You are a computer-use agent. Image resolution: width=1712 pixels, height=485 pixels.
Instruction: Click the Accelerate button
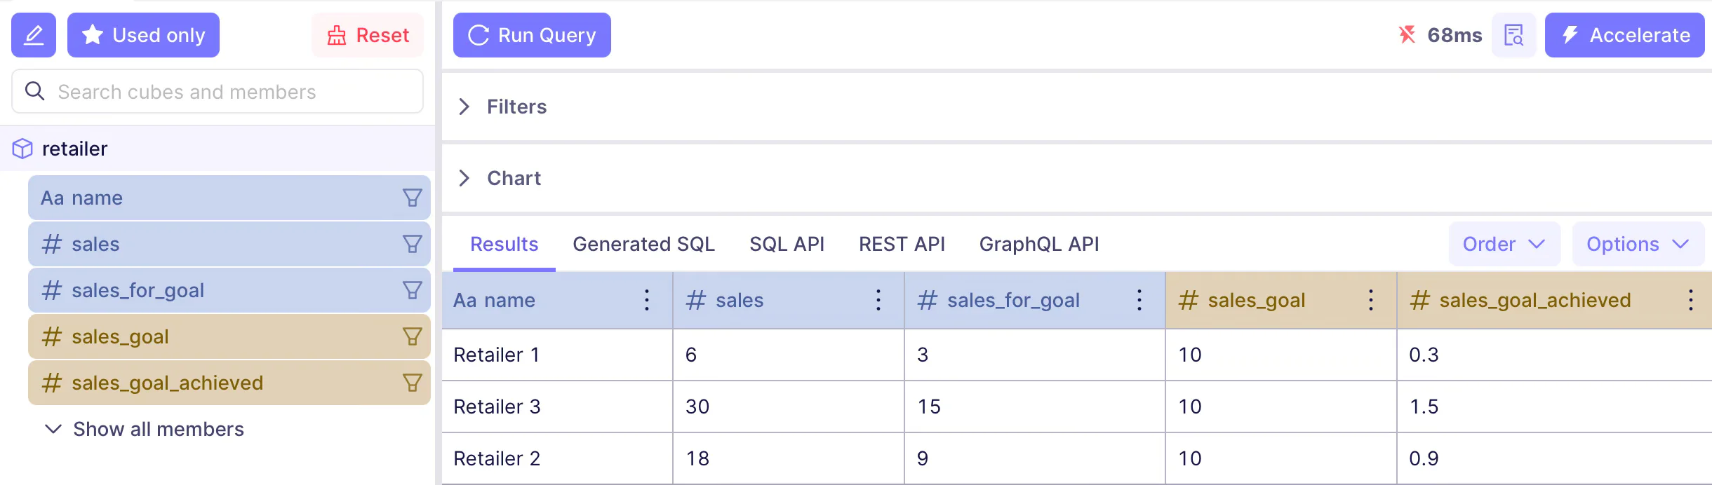tap(1624, 35)
